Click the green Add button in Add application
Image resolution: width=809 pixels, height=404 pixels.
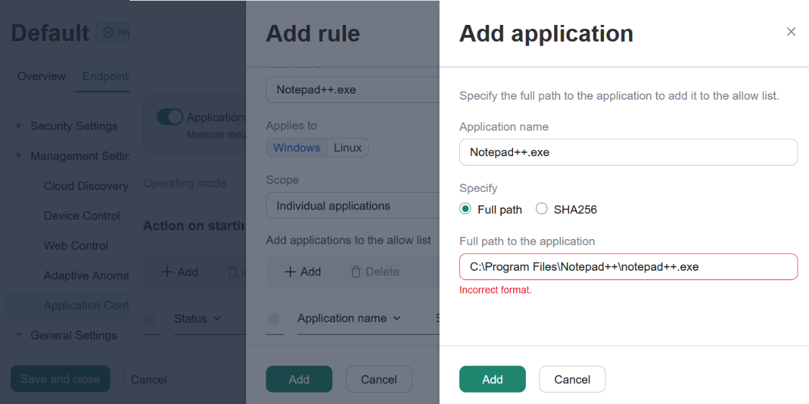[492, 379]
